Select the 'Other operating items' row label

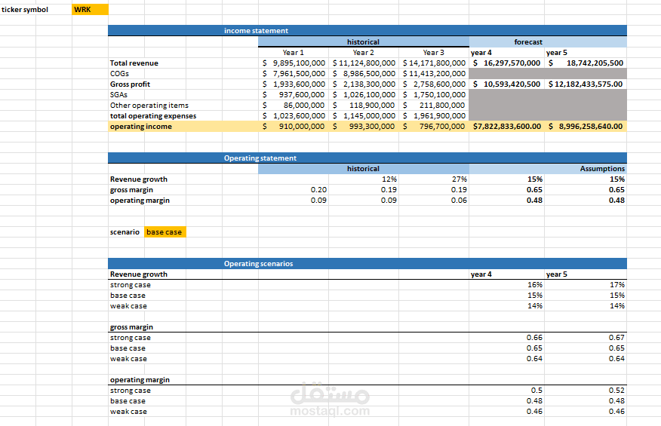149,105
